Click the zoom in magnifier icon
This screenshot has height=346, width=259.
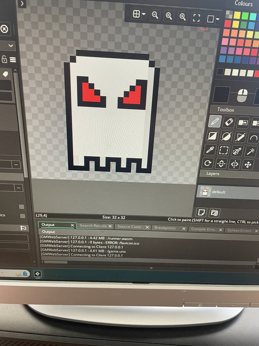pos(182,17)
